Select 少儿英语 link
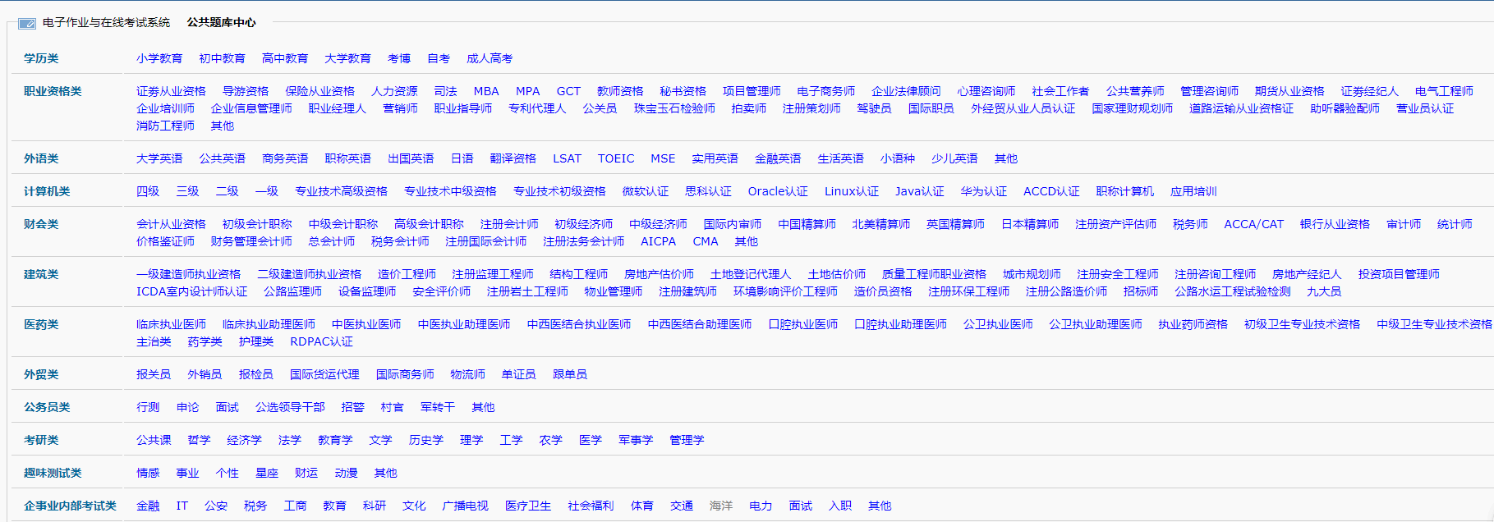 954,158
